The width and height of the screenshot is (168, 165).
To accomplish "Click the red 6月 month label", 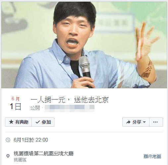I will [16, 99].
